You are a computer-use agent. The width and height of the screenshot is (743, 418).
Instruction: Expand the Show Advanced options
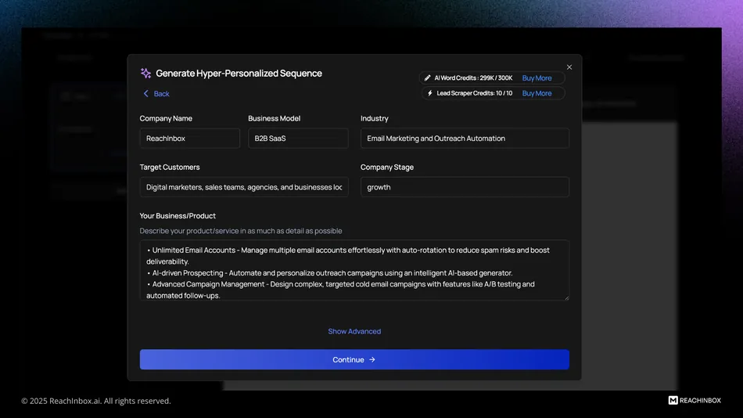(x=354, y=332)
